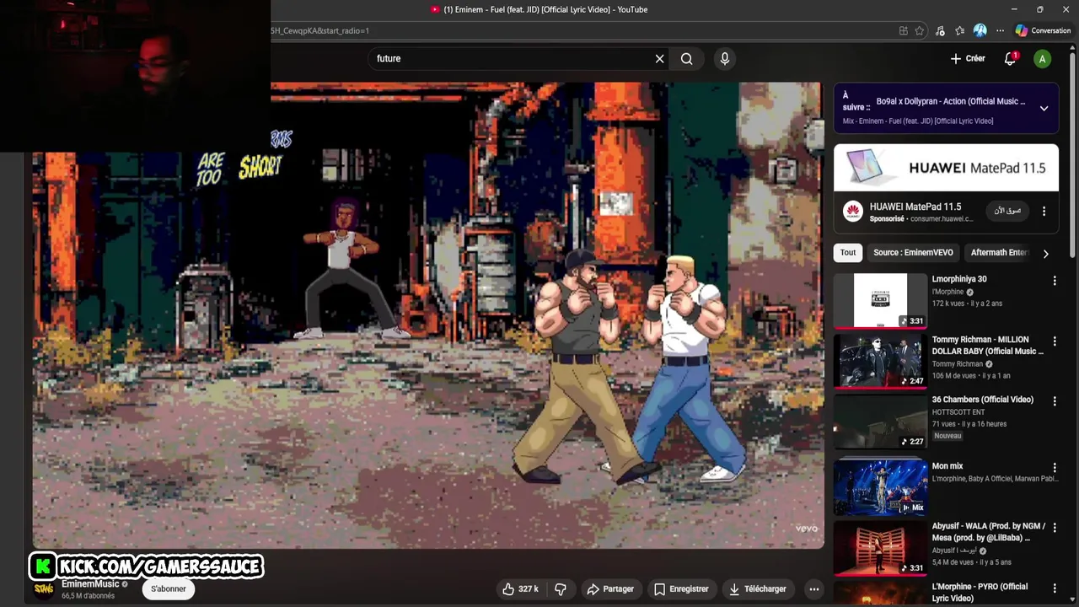The image size is (1079, 607).
Task: Like the video (327 k thumbs up)
Action: click(x=521, y=589)
